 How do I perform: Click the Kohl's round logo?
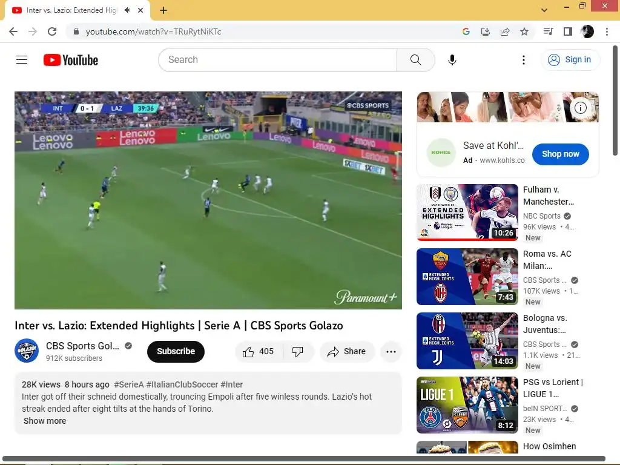pyautogui.click(x=441, y=152)
